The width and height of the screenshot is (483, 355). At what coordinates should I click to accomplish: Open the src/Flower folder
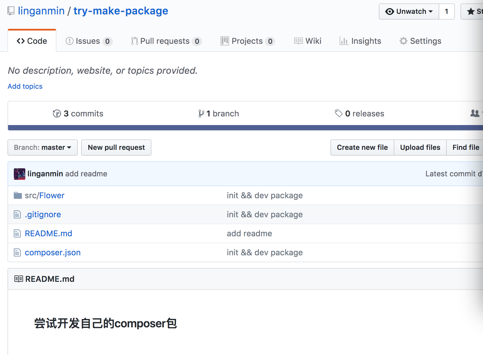[45, 196]
